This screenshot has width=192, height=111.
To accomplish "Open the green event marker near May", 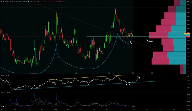I will coord(109,73).
